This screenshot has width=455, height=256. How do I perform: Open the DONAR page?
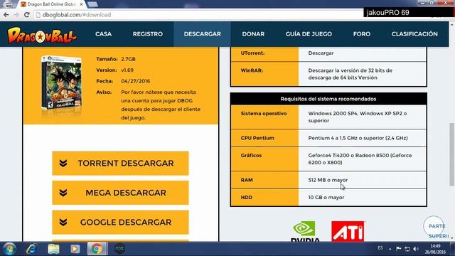coord(253,34)
